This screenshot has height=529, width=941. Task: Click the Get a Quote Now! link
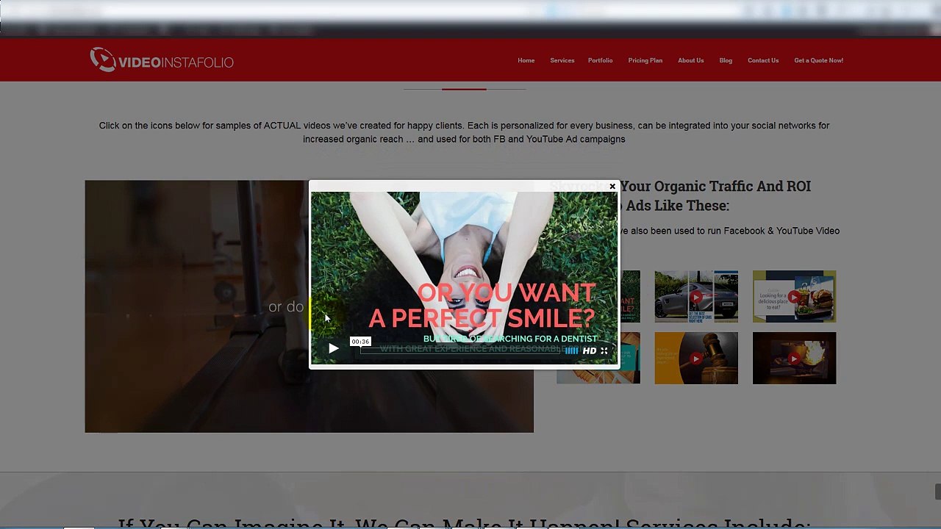819,60
